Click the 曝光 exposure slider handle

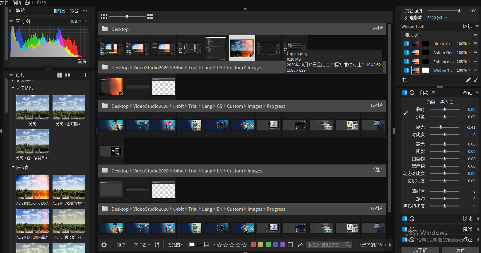pos(440,127)
